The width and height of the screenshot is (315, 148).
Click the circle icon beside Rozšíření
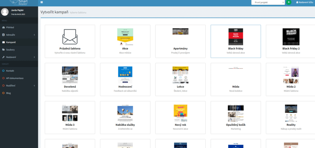coord(3,86)
